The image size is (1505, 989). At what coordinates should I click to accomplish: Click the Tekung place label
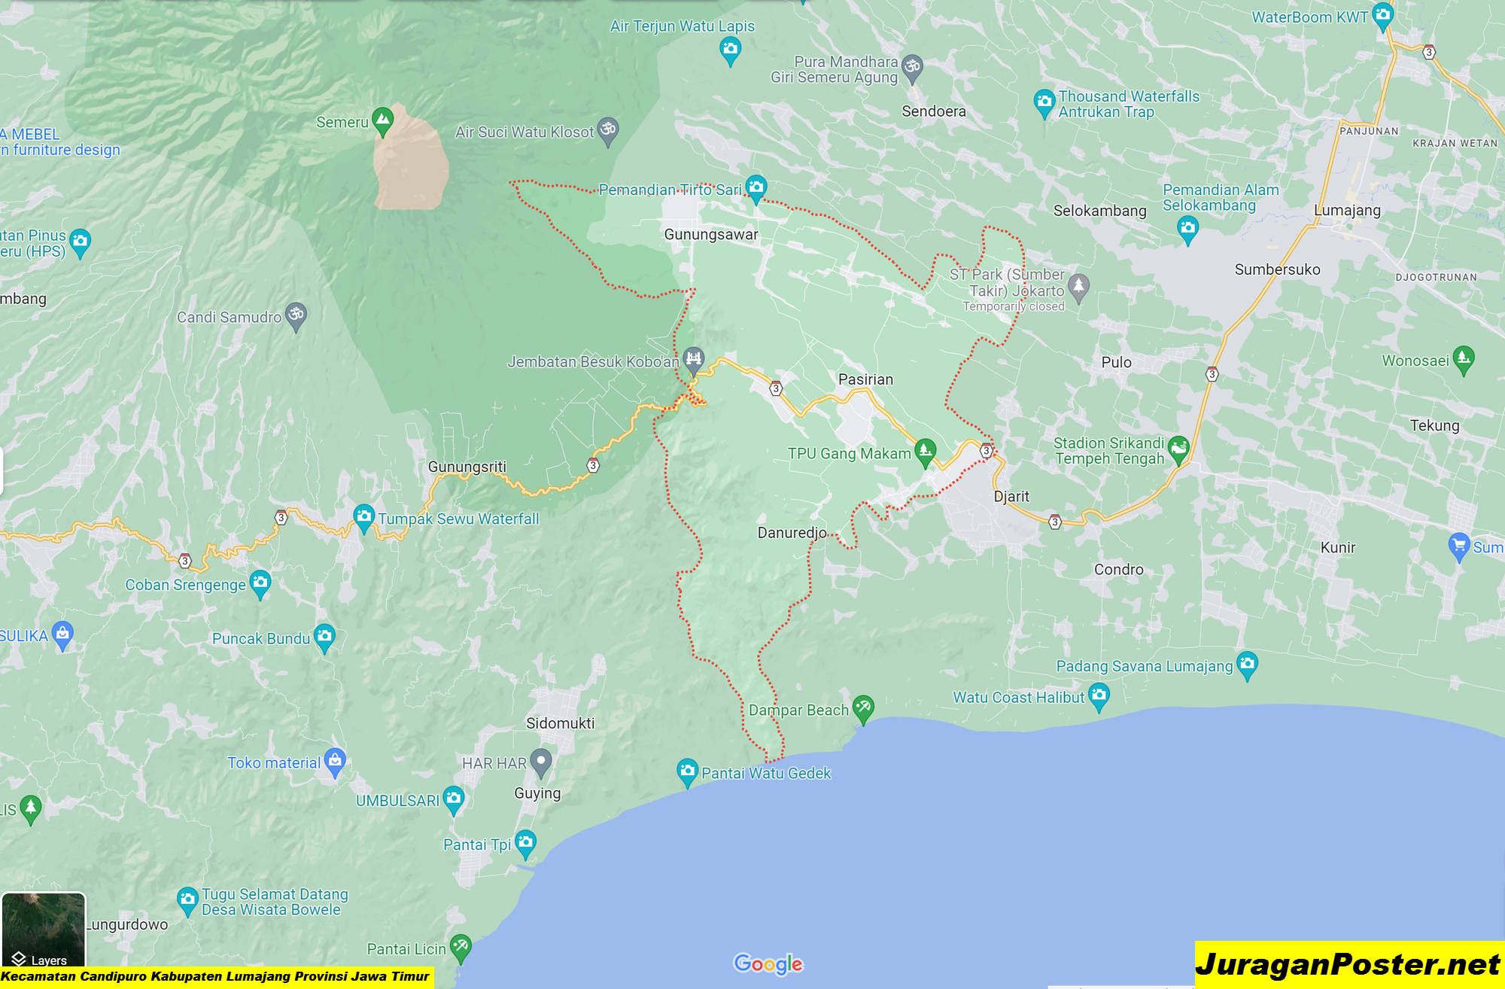[x=1434, y=426]
